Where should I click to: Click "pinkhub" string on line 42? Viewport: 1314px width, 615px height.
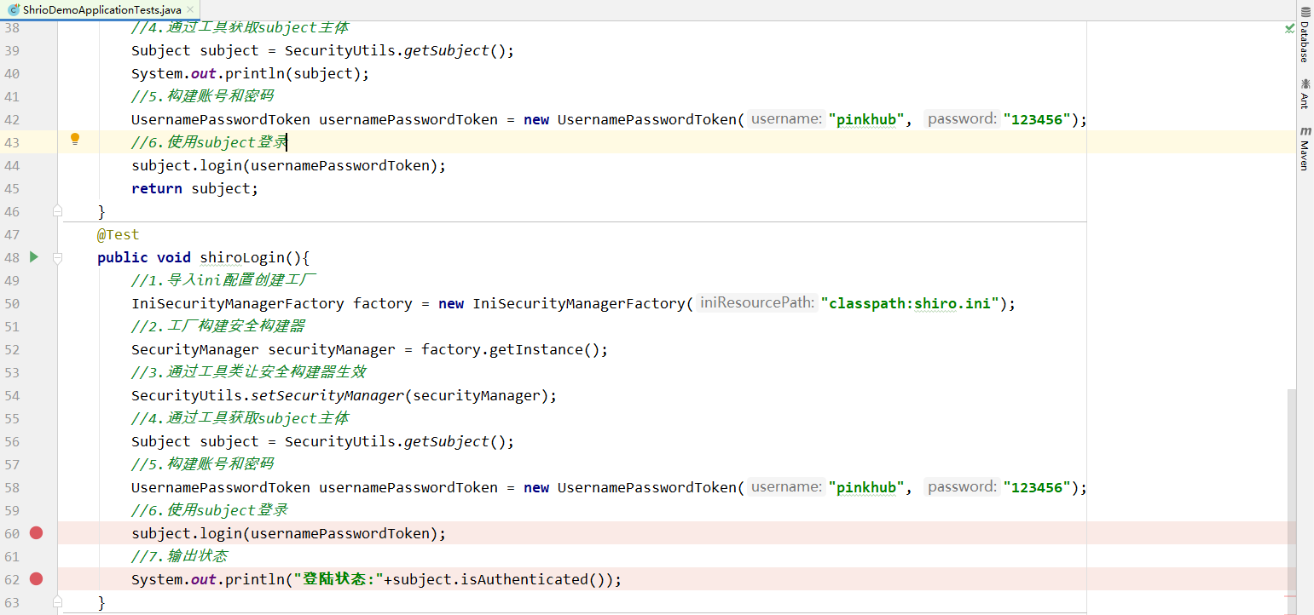[867, 119]
